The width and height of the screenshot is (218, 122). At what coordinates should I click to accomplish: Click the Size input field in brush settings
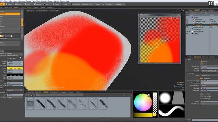coord(15,83)
